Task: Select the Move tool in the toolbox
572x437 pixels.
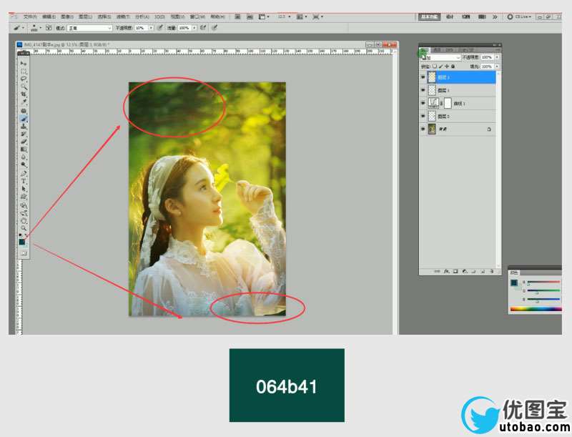Action: [x=24, y=64]
